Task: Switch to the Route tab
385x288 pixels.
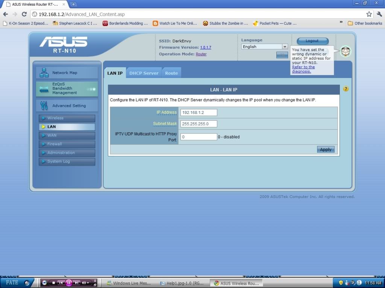Action: (x=171, y=73)
